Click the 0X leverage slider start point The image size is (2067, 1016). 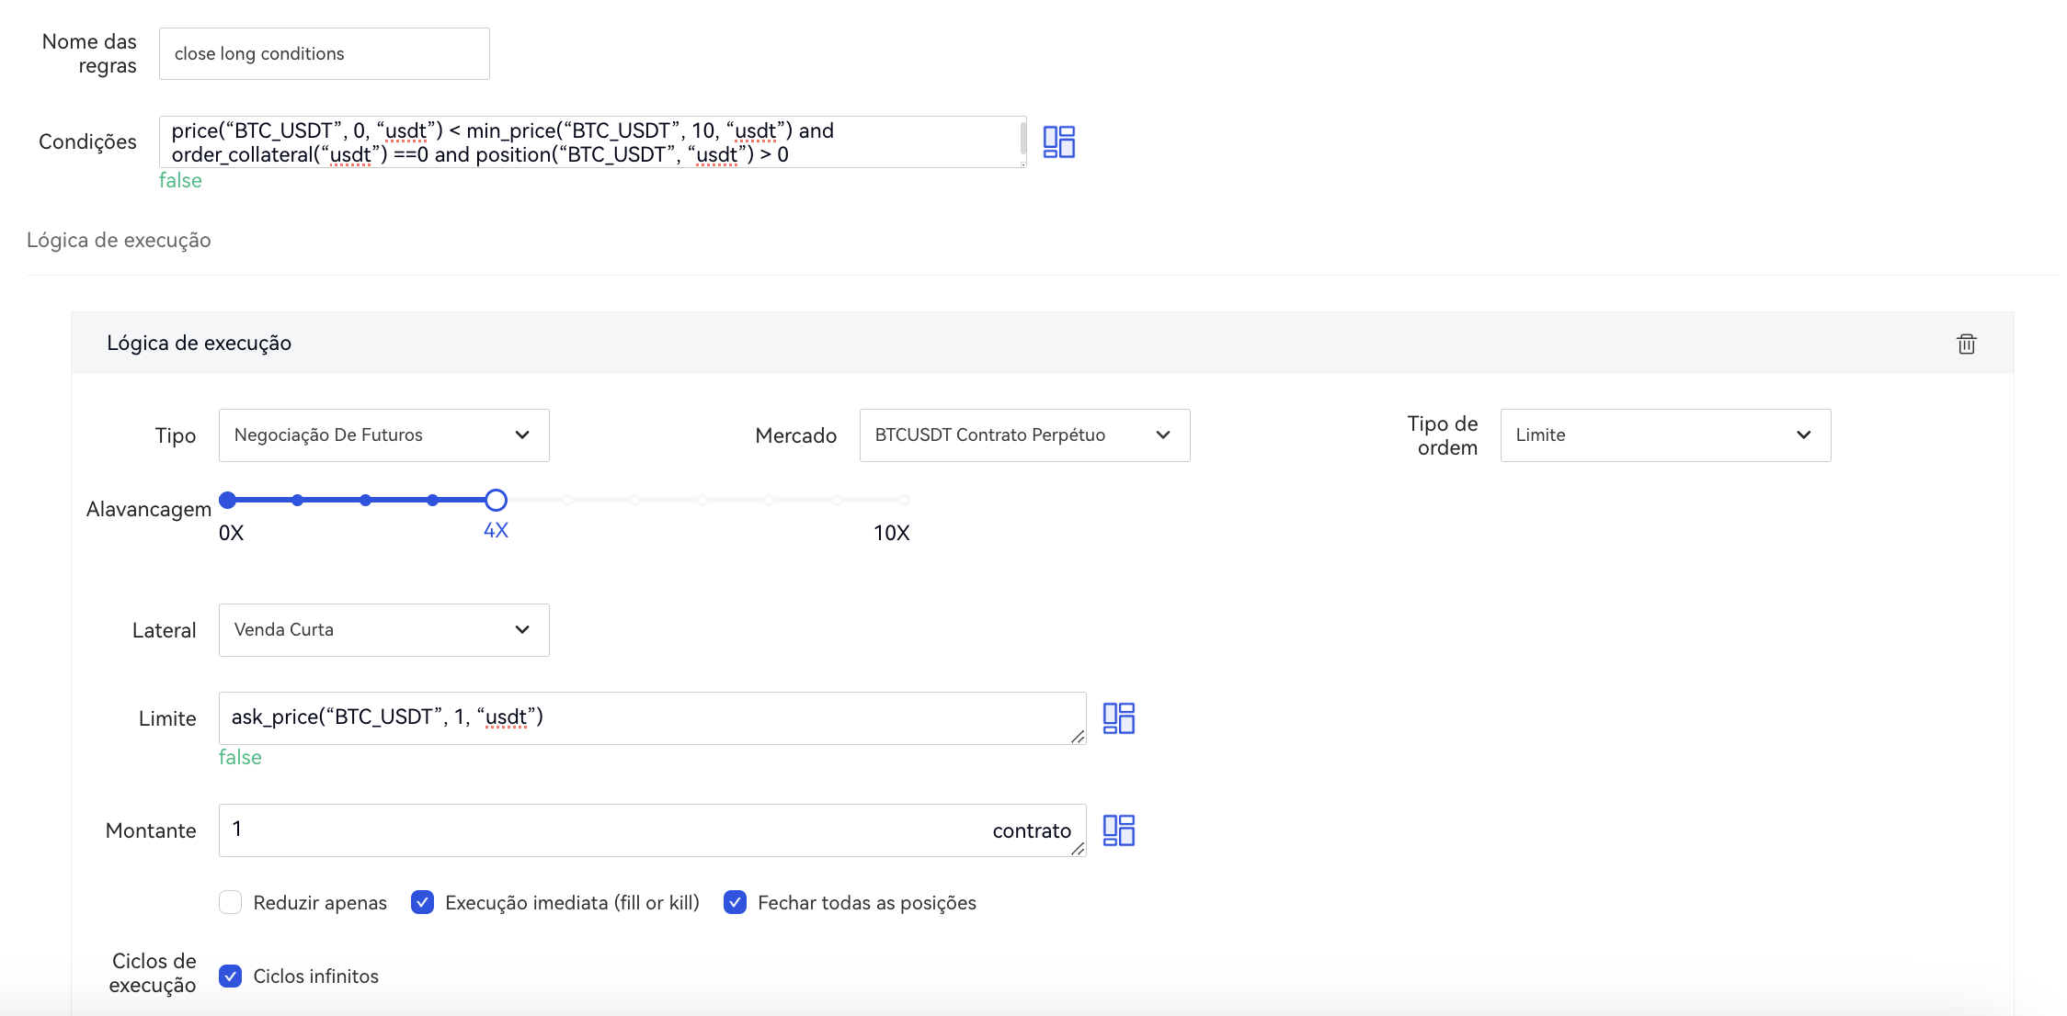[x=228, y=501]
